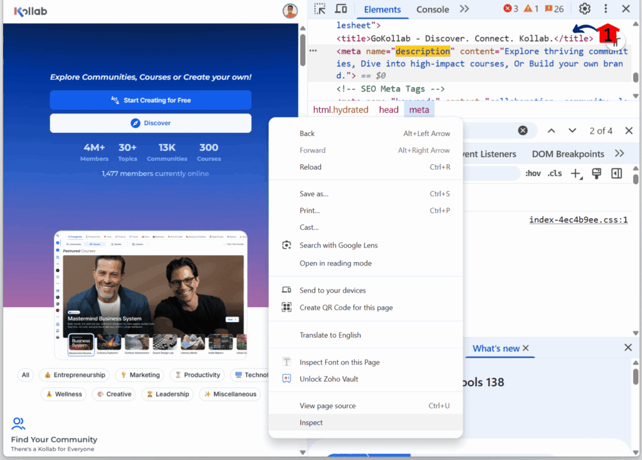Toggle computed styles sidebar icon

coord(616,174)
